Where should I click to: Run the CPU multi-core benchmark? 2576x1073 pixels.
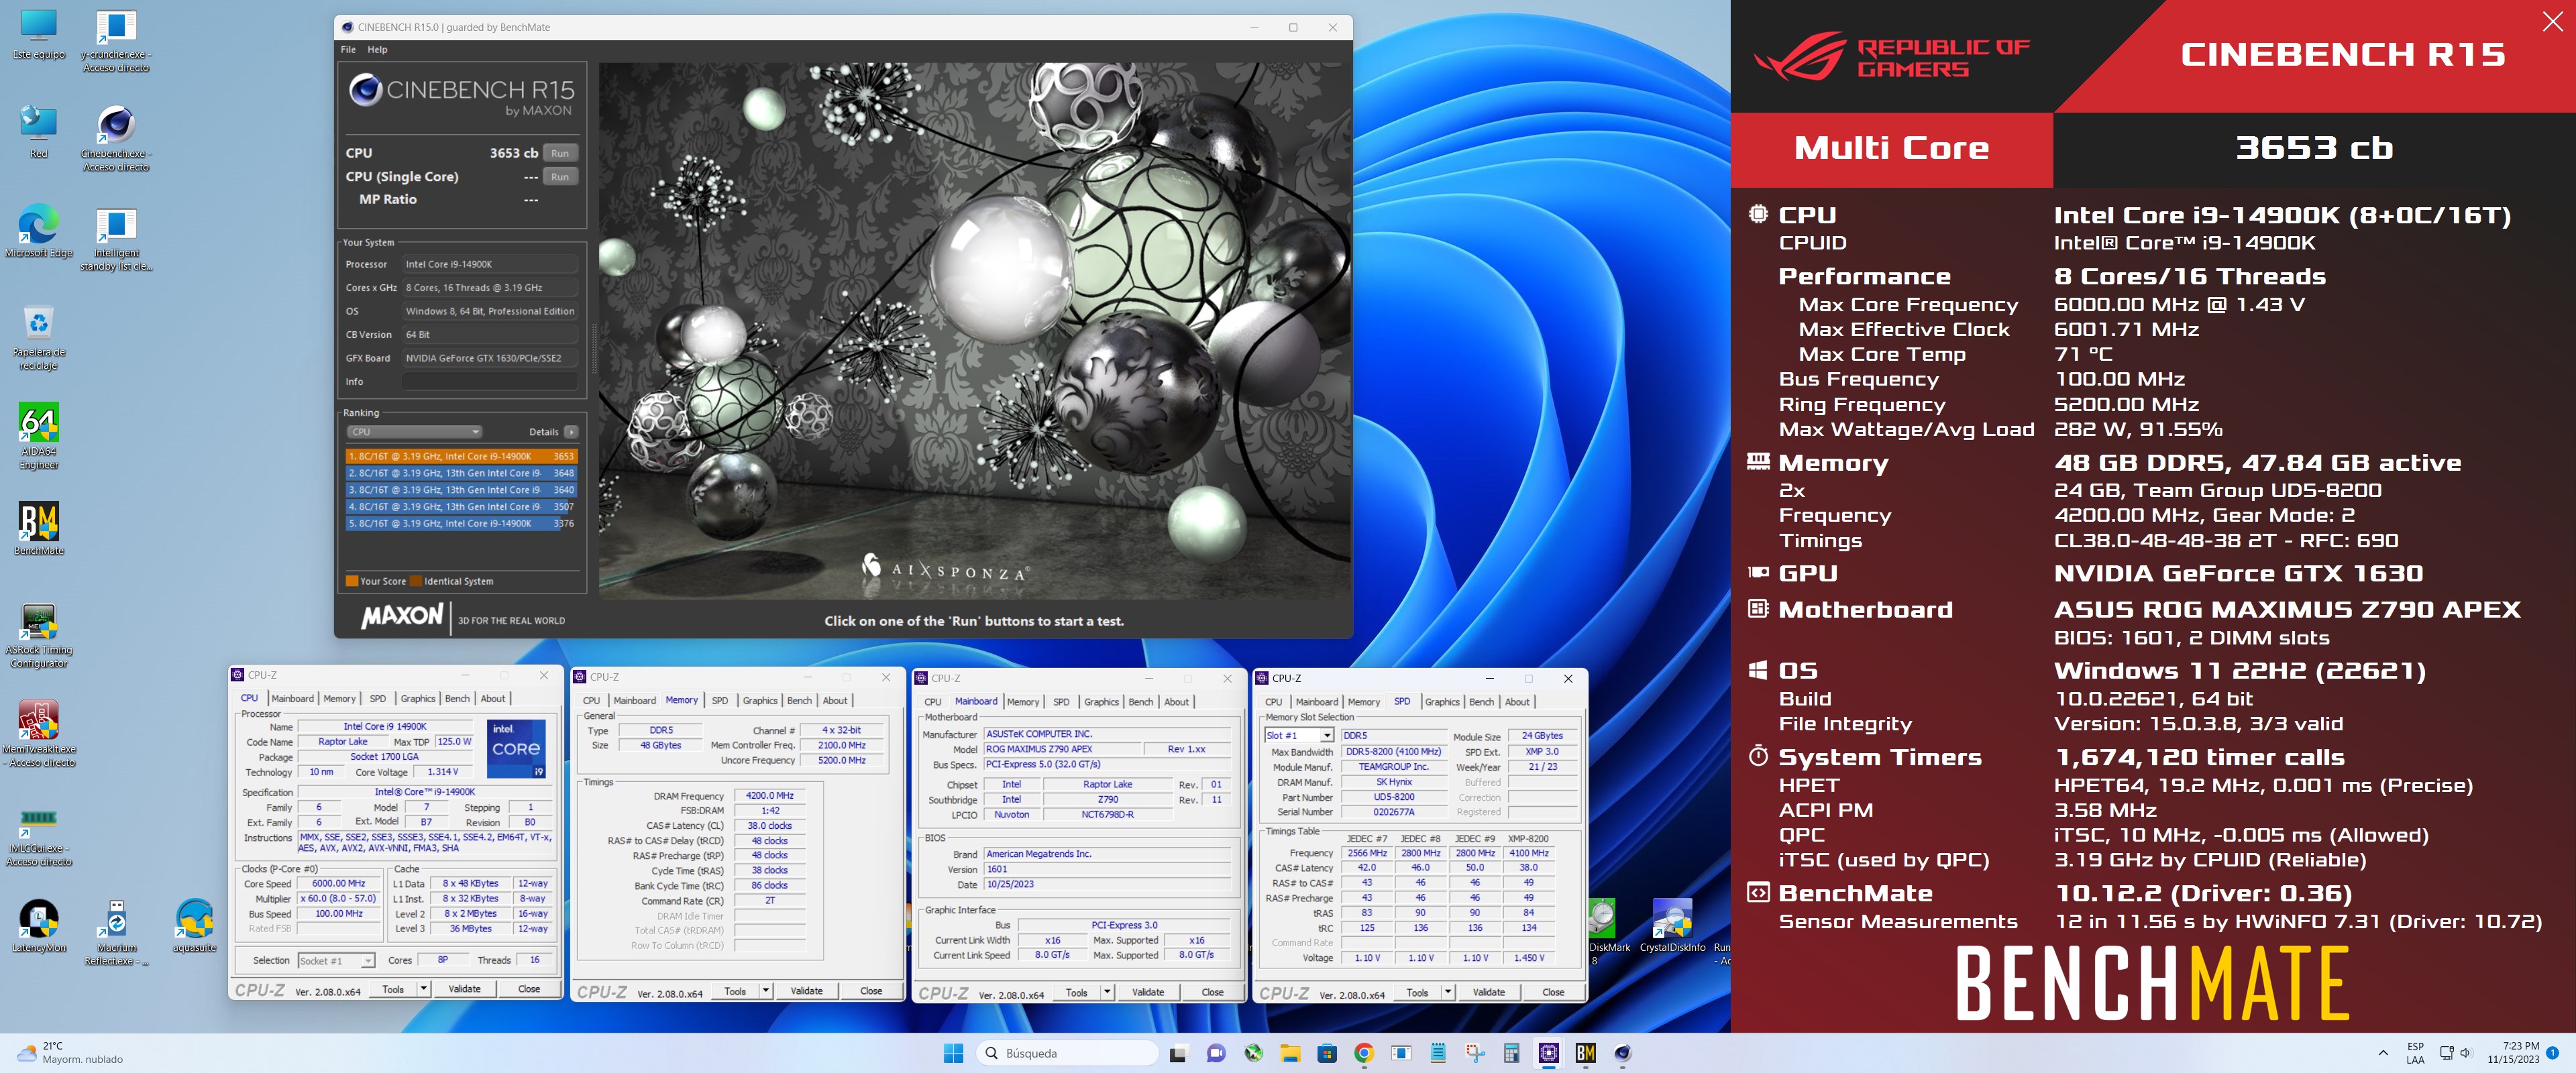[560, 153]
